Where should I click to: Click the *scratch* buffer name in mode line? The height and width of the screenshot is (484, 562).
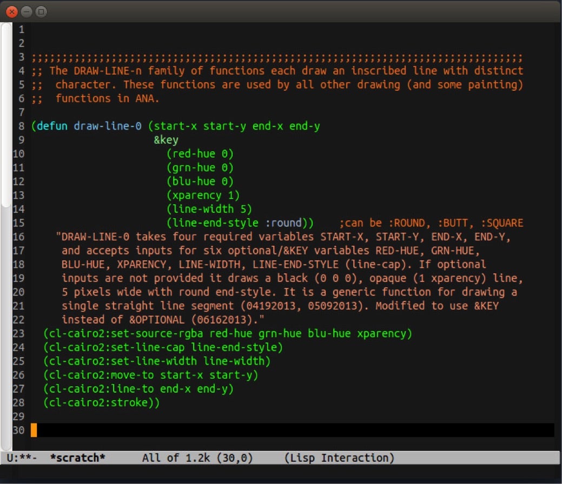coord(77,458)
